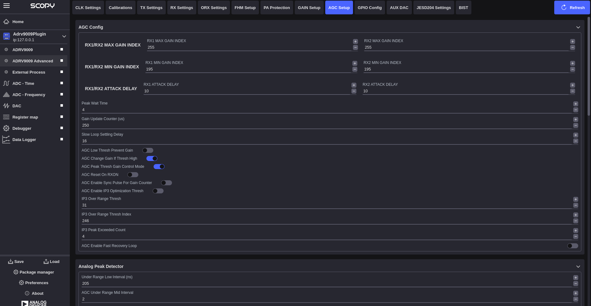Click the Package manager gear icon
Image resolution: width=591 pixels, height=306 pixels.
point(16,272)
